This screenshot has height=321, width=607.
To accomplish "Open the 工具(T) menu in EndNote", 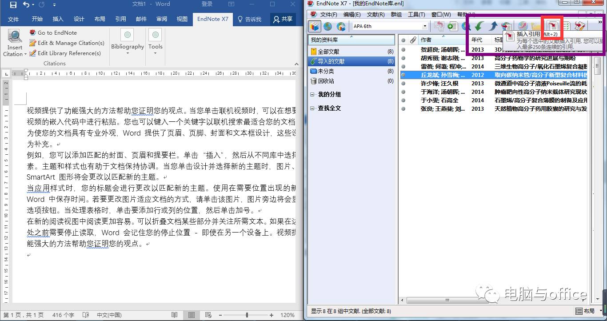I will click(416, 14).
